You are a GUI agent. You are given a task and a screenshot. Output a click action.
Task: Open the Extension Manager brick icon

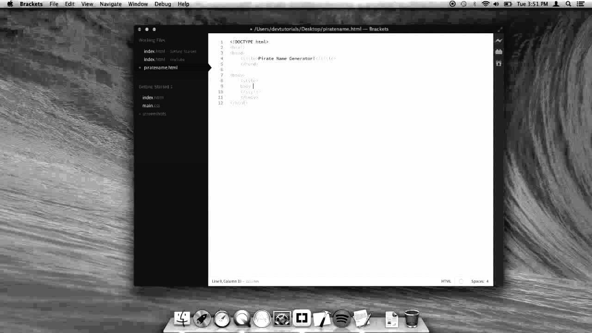point(499,51)
